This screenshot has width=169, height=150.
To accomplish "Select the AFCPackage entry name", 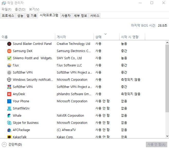I will click(21, 130).
